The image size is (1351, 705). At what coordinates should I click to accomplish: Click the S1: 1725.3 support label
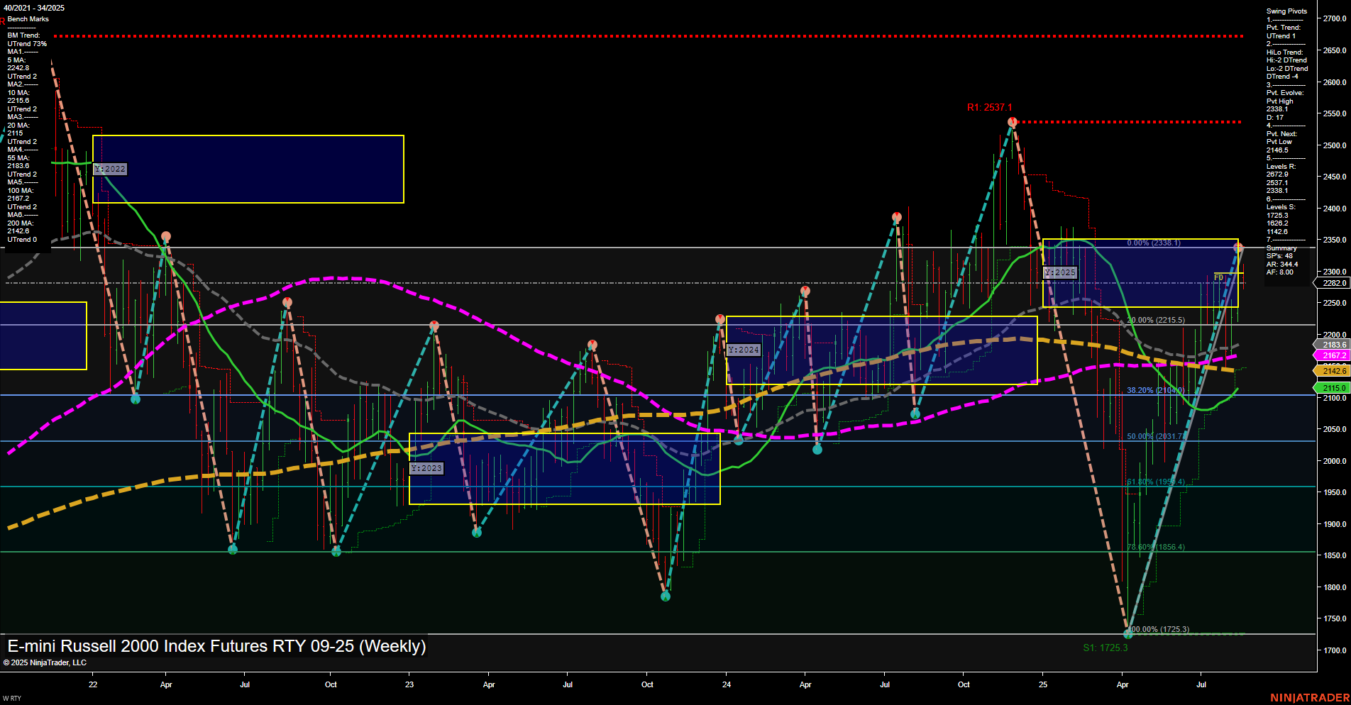tap(1105, 648)
